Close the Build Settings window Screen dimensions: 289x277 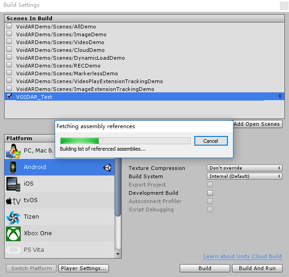[284, 6]
